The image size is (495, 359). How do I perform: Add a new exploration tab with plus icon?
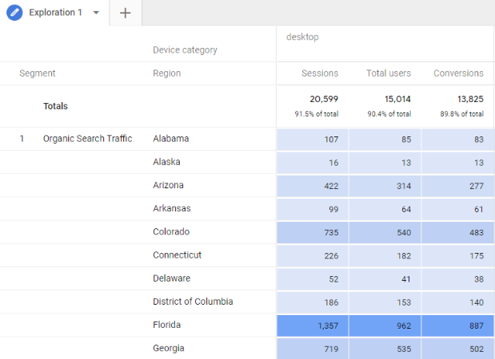pos(126,13)
